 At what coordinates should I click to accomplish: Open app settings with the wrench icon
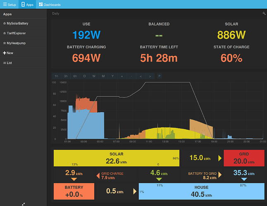(264, 14)
